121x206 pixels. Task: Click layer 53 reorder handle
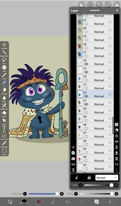110,86
